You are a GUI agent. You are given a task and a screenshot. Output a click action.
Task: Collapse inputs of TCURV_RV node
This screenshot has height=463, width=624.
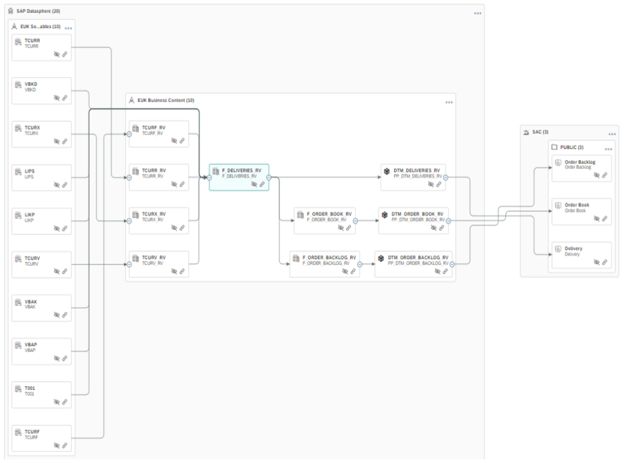pos(129,264)
